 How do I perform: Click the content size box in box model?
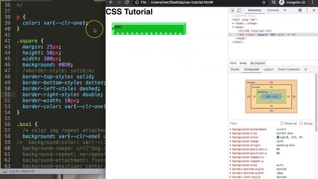tap(271, 96)
